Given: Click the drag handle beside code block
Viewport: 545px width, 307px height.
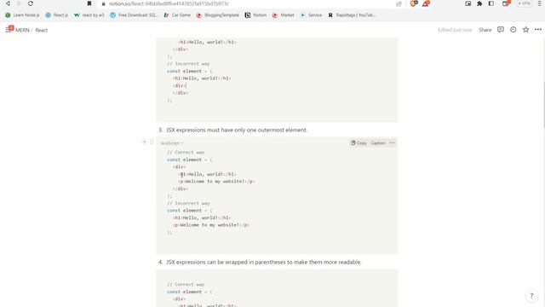Looking at the screenshot, I should (x=152, y=142).
